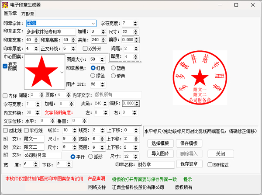Toggle the 有无图案 checkbox
Image resolution: width=262 pixels, height=195 pixels.
tap(5, 66)
